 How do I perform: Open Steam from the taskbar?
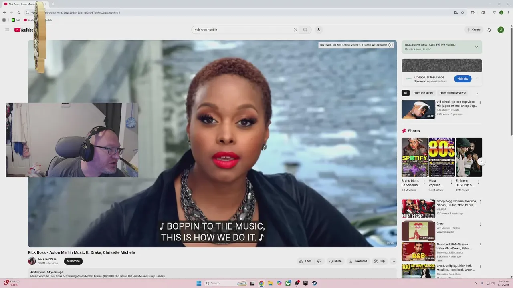point(314,283)
